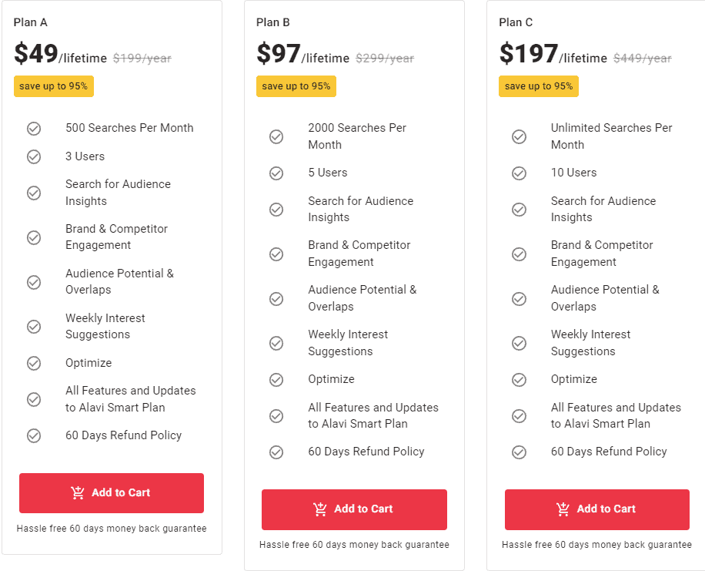
Task: Click Plan B's yellow save up to 95% badge
Action: click(x=296, y=86)
